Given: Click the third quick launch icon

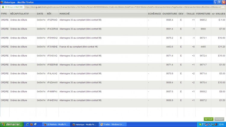Looking at the screenshot, I should click(x=36, y=124).
